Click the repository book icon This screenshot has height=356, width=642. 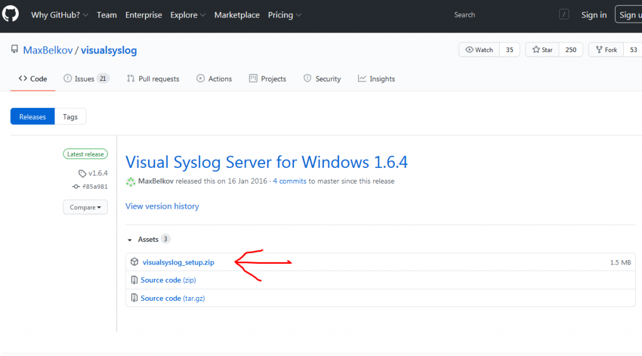[x=15, y=50]
